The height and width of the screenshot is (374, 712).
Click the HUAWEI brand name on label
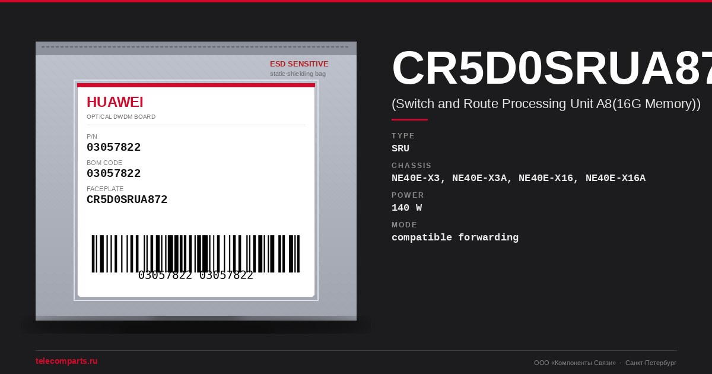[115, 102]
